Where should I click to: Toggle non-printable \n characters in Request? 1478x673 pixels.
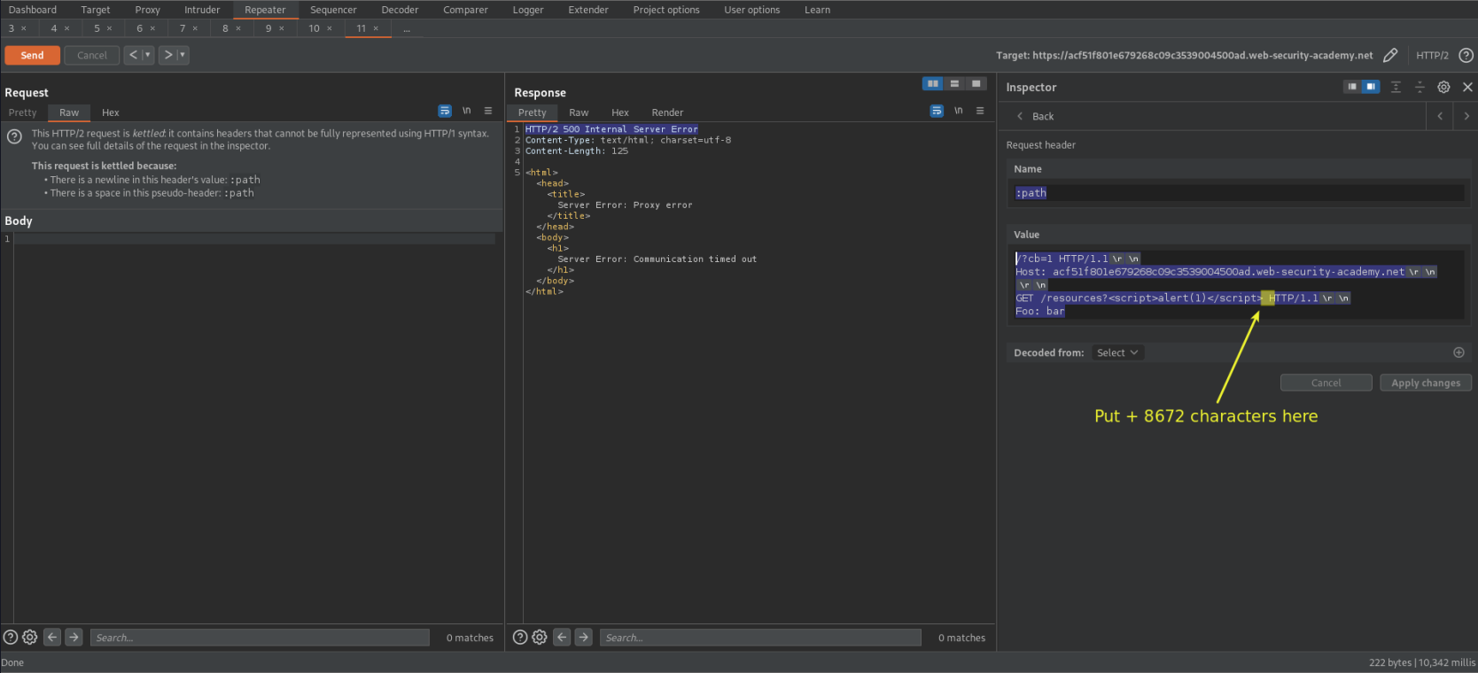pyautogui.click(x=467, y=111)
